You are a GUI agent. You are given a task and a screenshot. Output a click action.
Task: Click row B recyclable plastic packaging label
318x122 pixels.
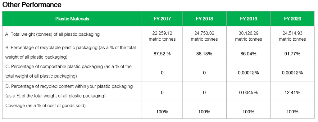70,52
